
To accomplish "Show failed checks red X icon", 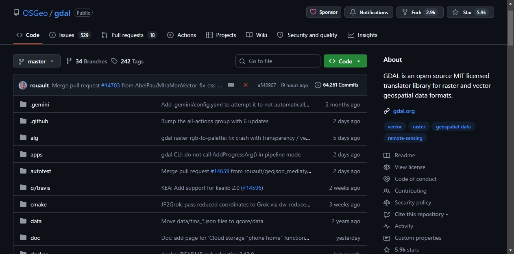I will (x=246, y=85).
